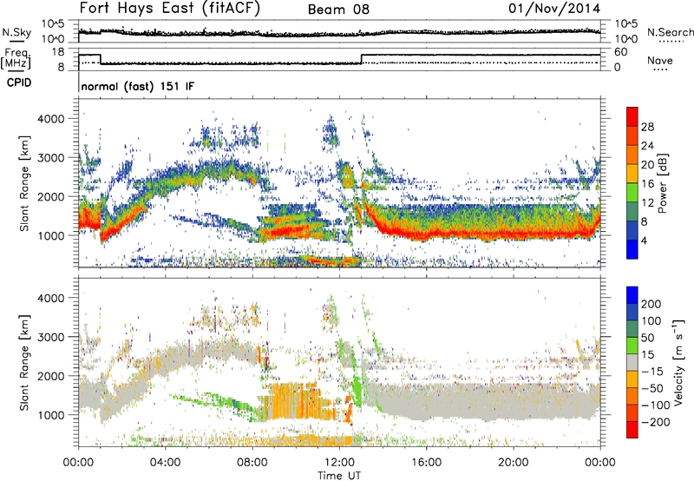Click the '-200' value on velocity colorbar
Screen dimensions: 694x481
(x=656, y=422)
